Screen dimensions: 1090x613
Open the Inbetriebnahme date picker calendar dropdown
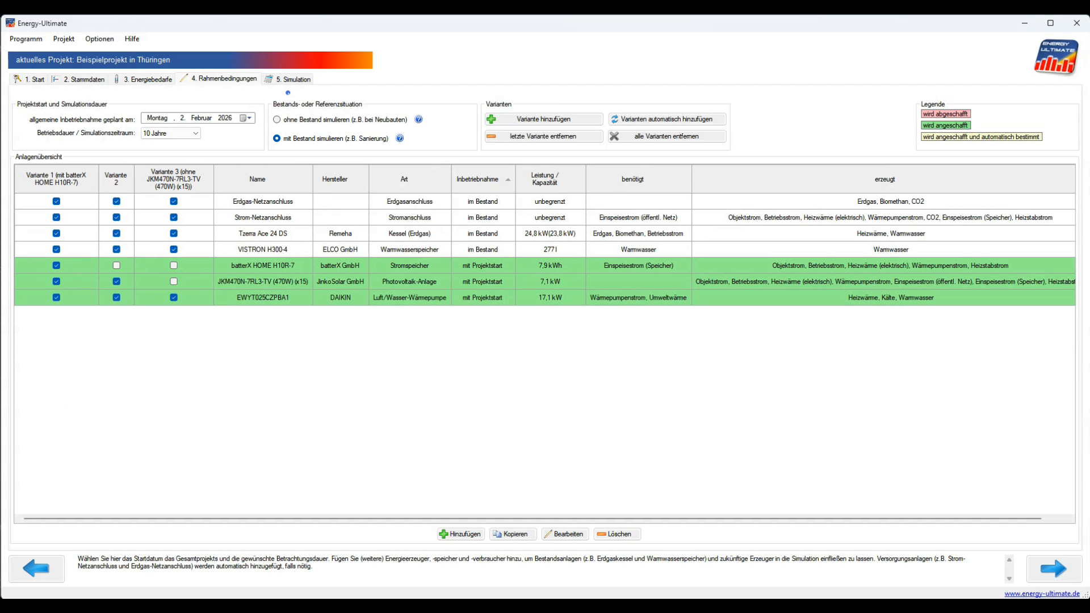[x=246, y=118]
